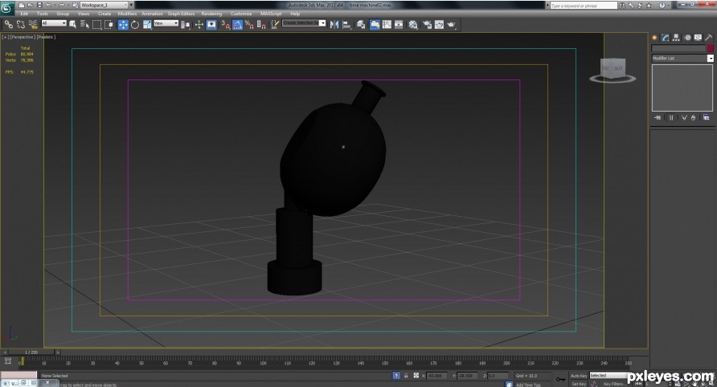Activate the Select and Move tool
Image resolution: width=717 pixels, height=387 pixels.
[x=123, y=25]
